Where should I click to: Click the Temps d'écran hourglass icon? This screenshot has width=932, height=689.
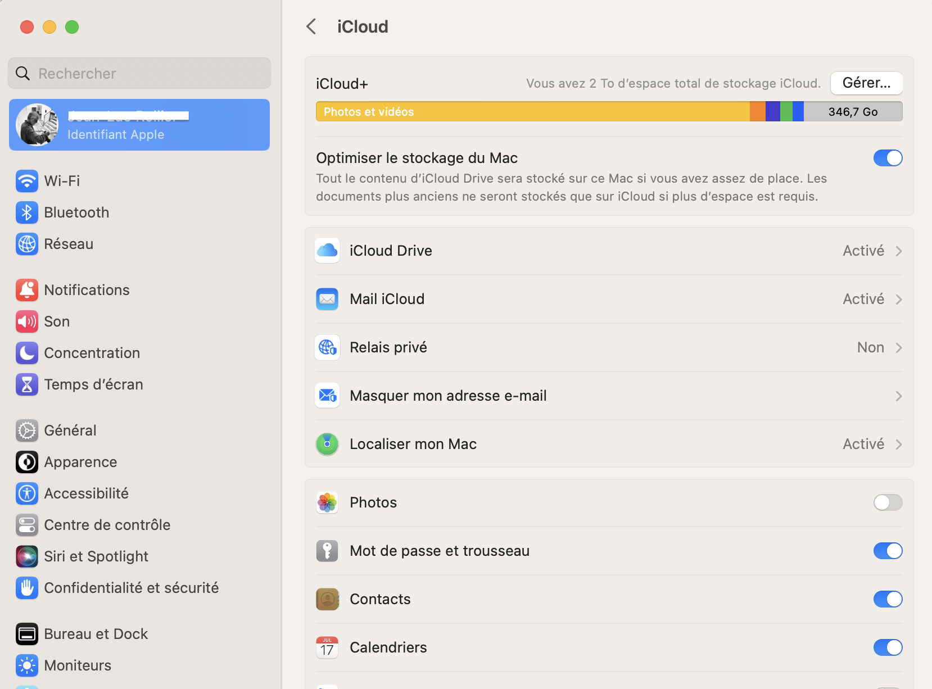(x=26, y=384)
